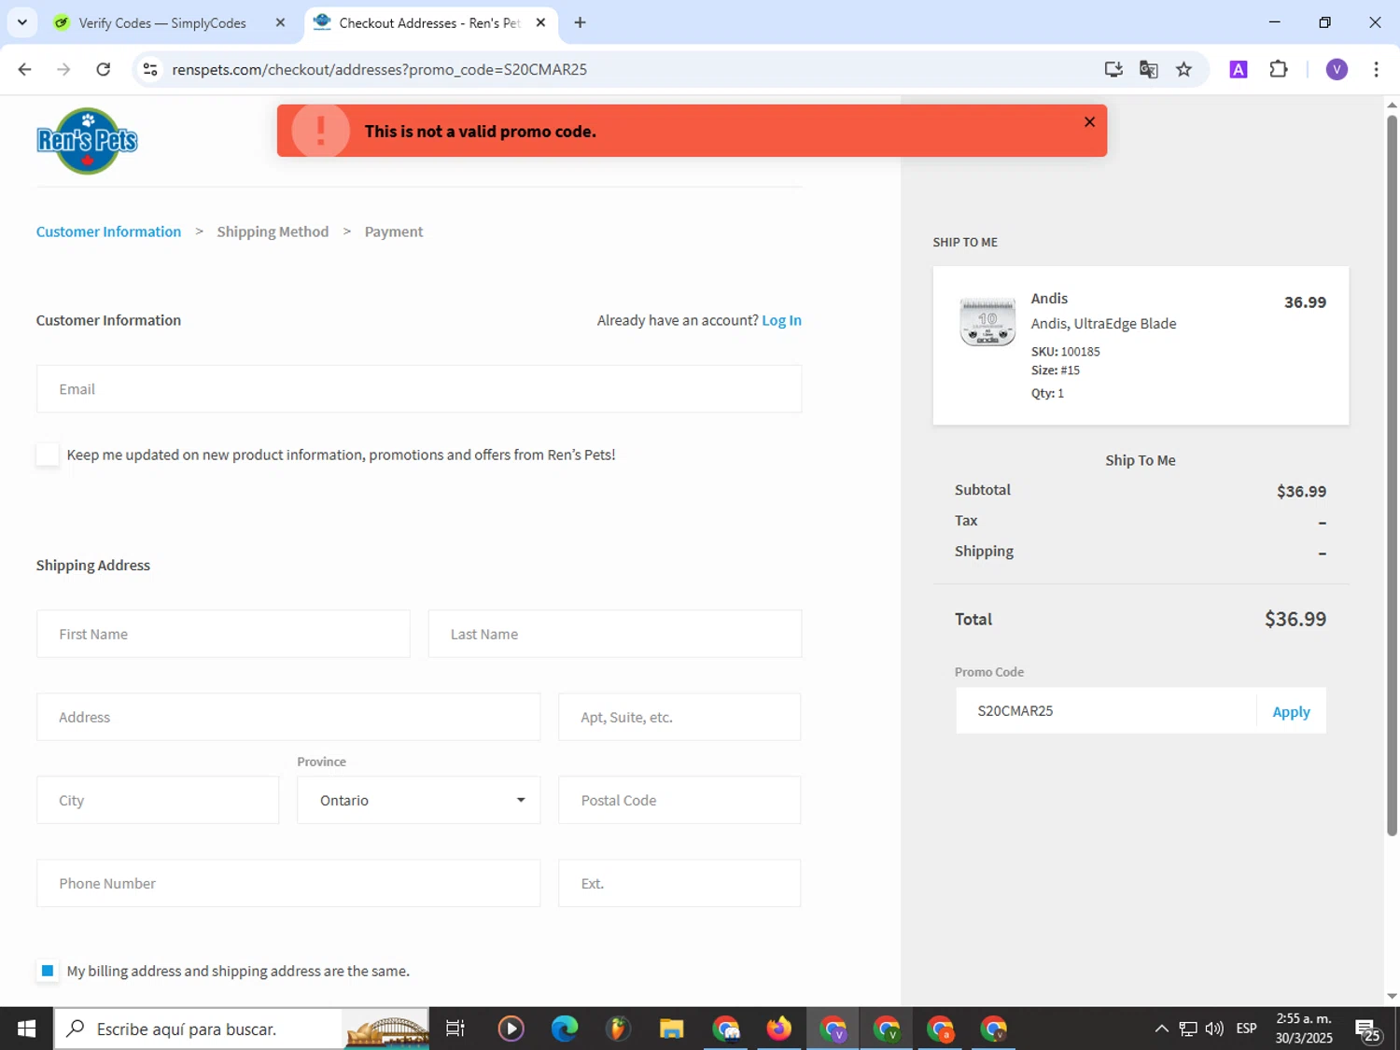Click the Apt, Suite, etc. field
Image resolution: width=1400 pixels, height=1050 pixels.
point(679,717)
